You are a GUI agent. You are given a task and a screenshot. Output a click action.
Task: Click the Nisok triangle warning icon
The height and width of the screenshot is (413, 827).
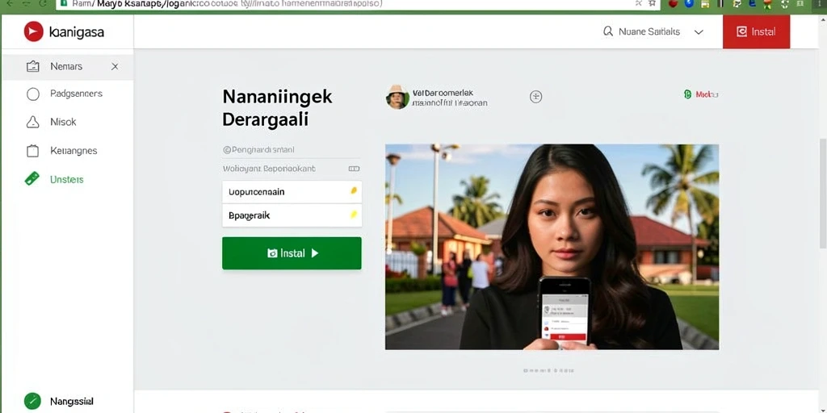tap(32, 123)
